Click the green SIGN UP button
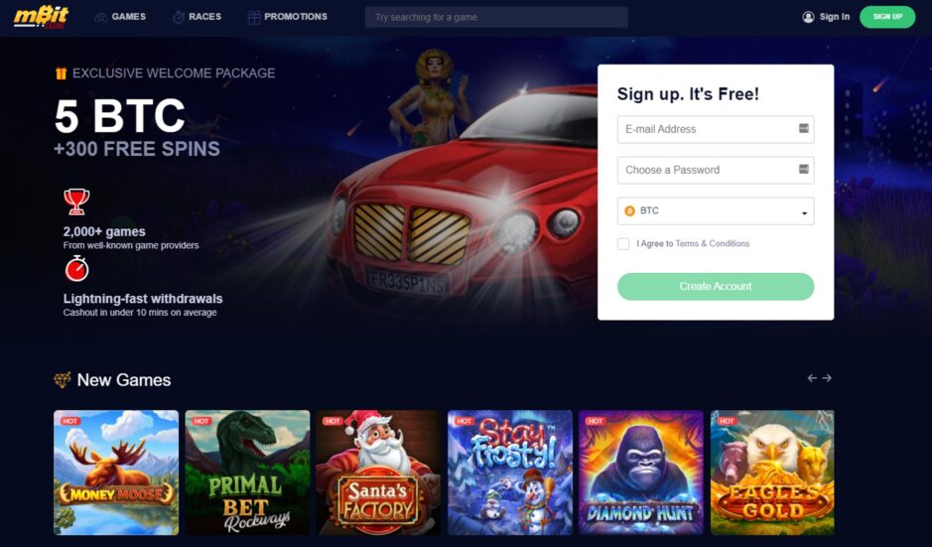Screen dimensions: 932x547 887,17
